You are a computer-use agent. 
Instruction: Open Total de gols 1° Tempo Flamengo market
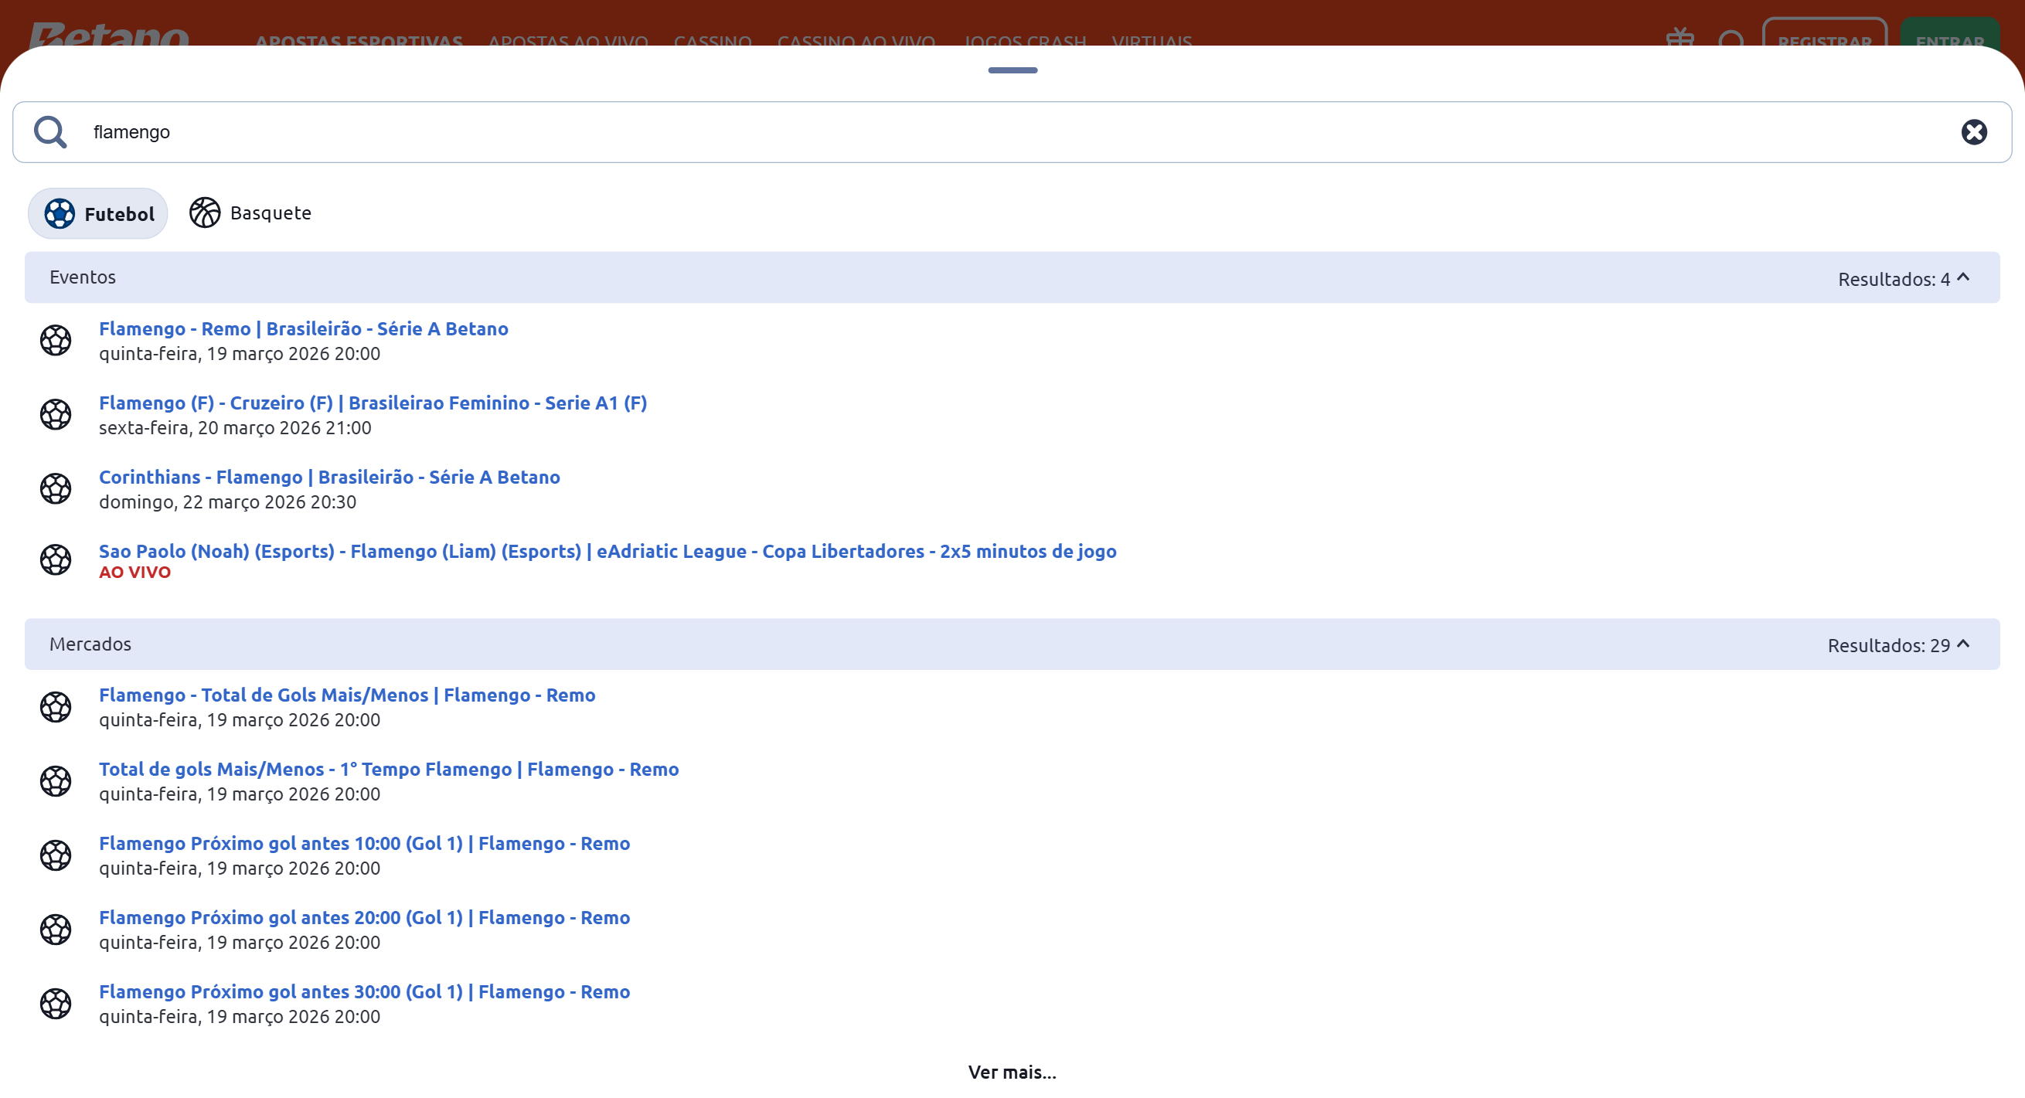388,770
